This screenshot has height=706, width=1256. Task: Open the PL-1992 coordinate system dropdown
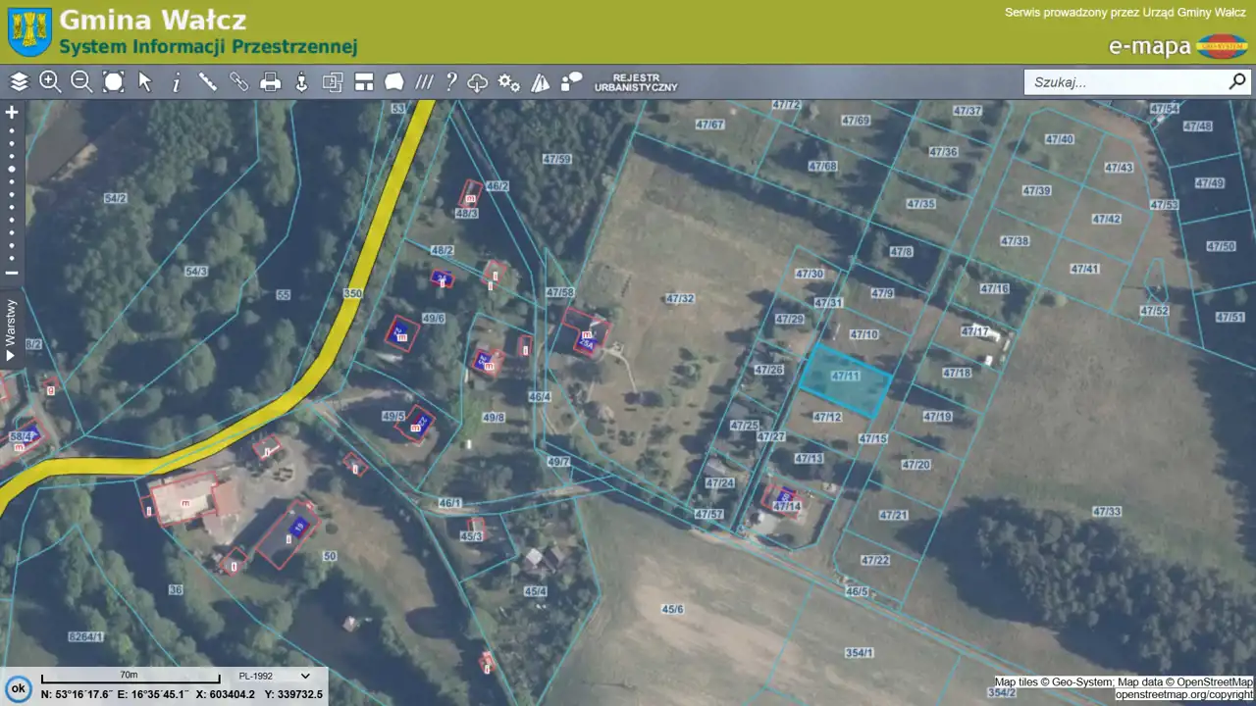click(274, 676)
